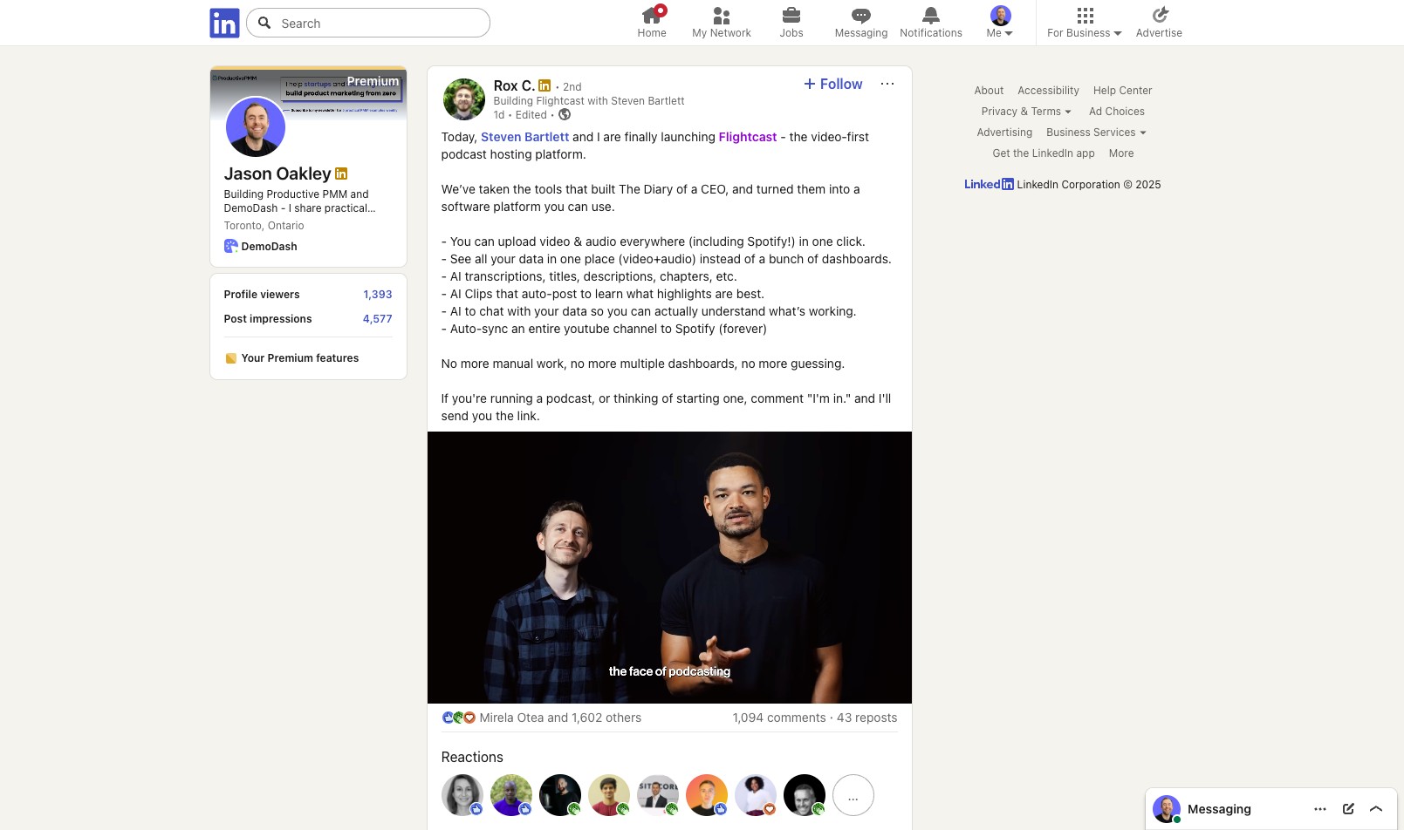1404x830 pixels.
Task: View Profile viewers count 1,393
Action: click(378, 295)
